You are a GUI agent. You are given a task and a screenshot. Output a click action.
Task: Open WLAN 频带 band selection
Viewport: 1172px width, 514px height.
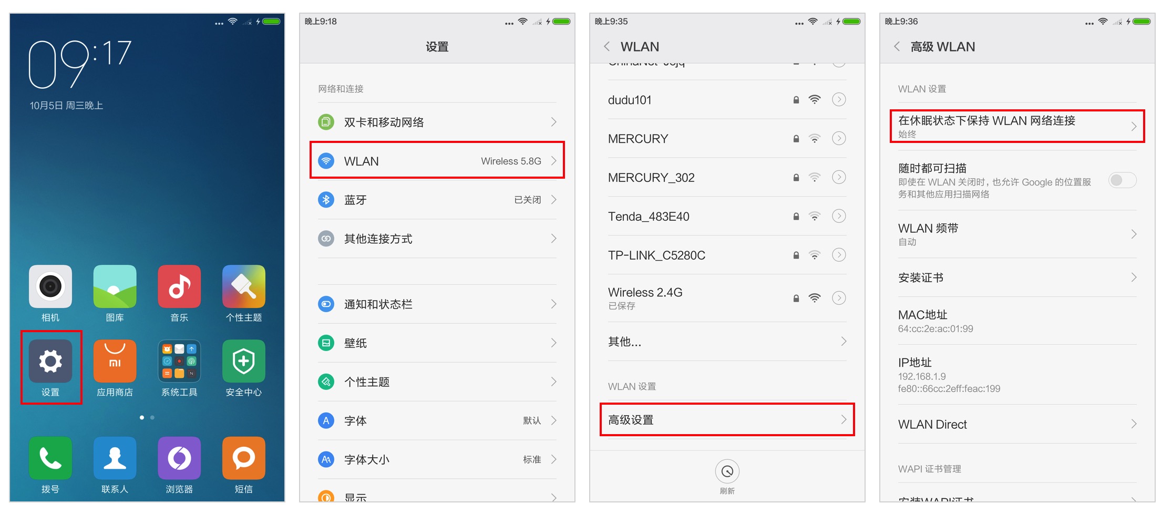1017,234
